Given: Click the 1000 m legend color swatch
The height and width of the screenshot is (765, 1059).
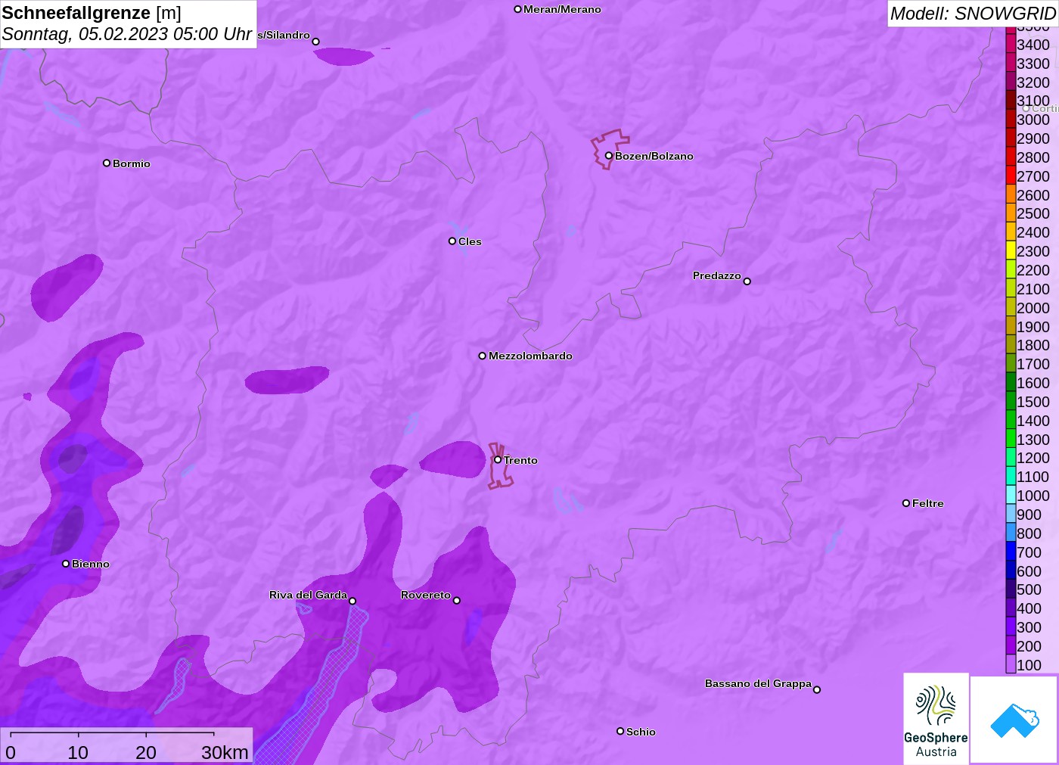Looking at the screenshot, I should [1011, 495].
